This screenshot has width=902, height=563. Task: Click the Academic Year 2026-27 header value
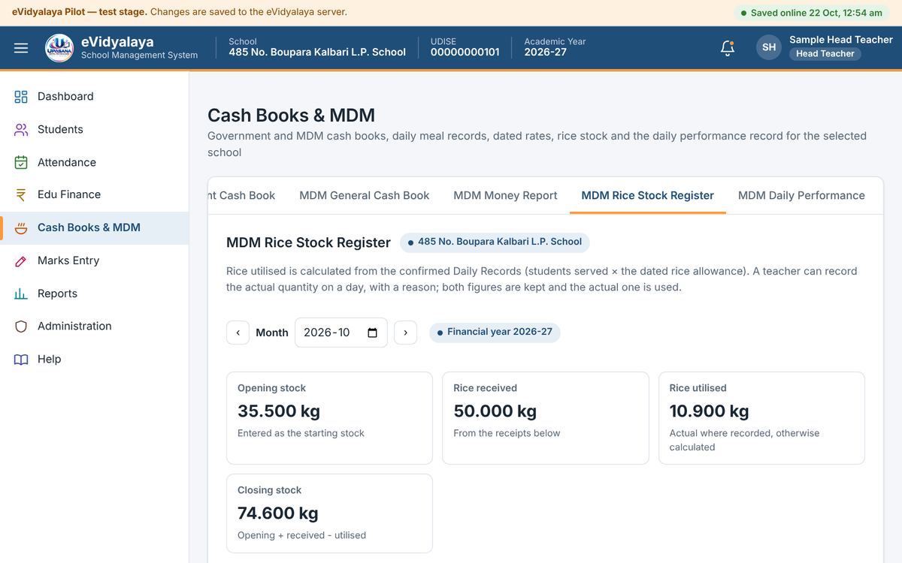pos(546,53)
